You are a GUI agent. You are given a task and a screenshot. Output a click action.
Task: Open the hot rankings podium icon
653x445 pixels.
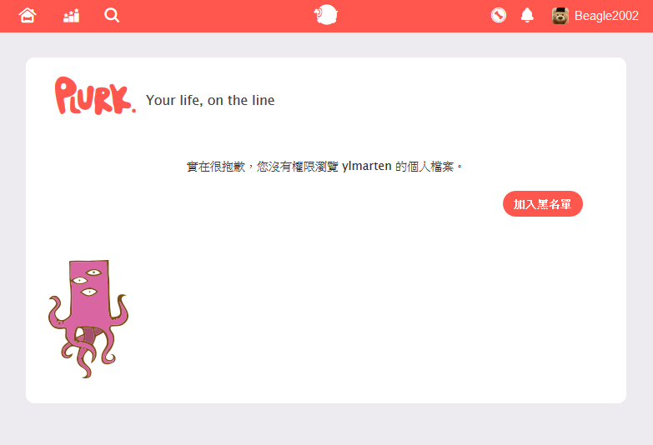click(71, 16)
